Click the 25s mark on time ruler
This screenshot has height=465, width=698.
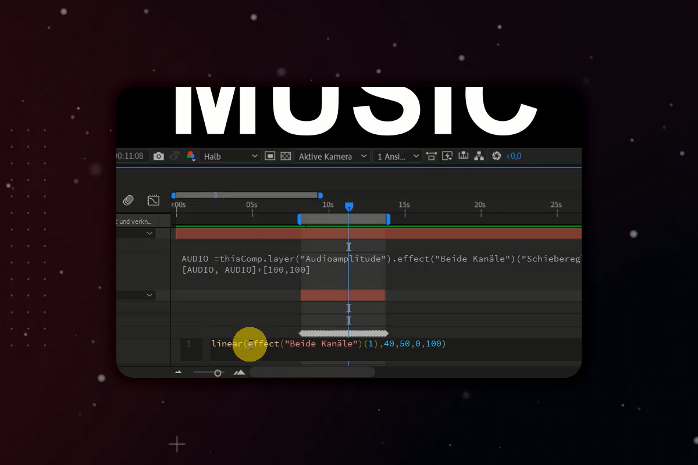(556, 205)
